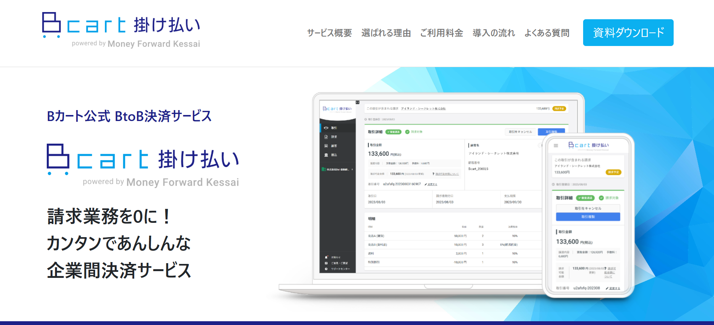Screen dimensions: 714x325
Task: Click the Bcart 掛け払い logo in header
Action: coord(121,30)
